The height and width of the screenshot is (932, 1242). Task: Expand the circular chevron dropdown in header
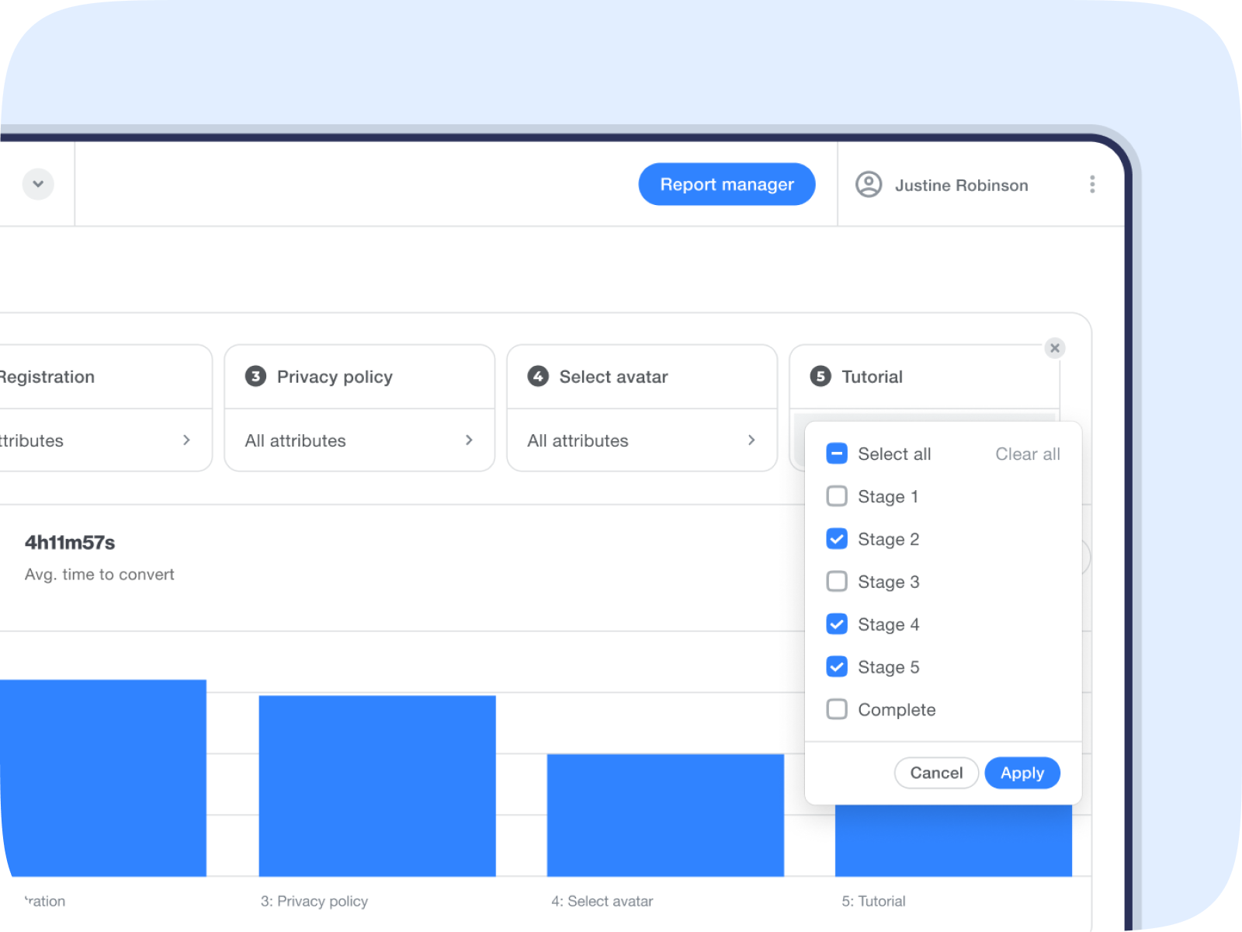[x=38, y=184]
